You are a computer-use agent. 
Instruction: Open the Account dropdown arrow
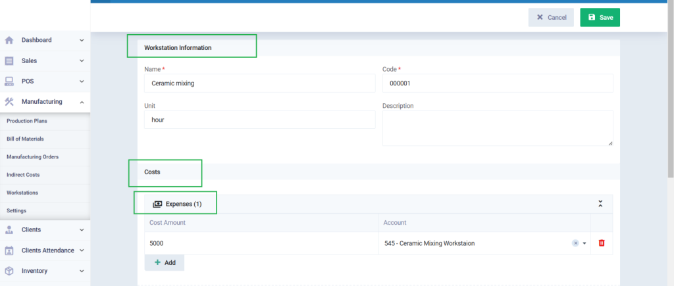coord(584,243)
